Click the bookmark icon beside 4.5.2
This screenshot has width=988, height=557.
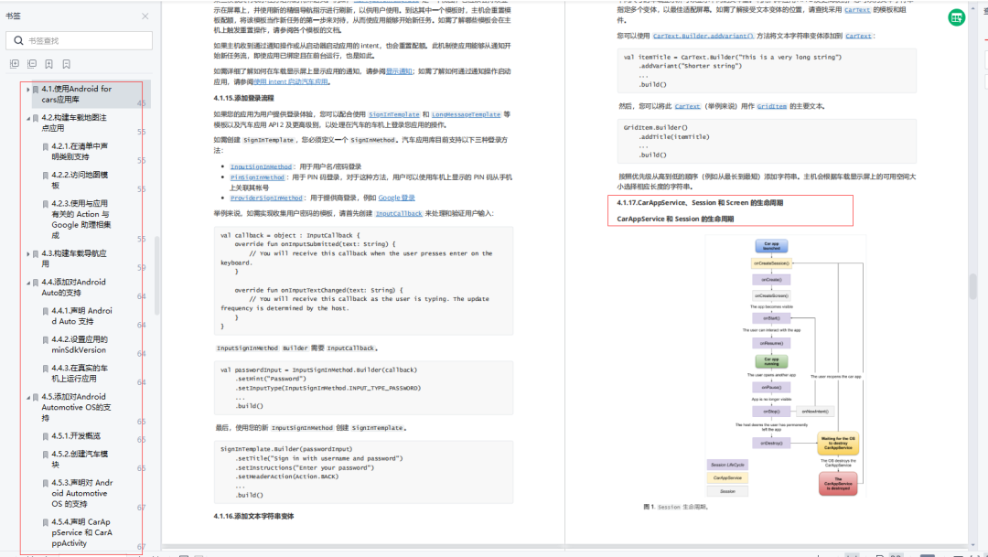coord(46,455)
